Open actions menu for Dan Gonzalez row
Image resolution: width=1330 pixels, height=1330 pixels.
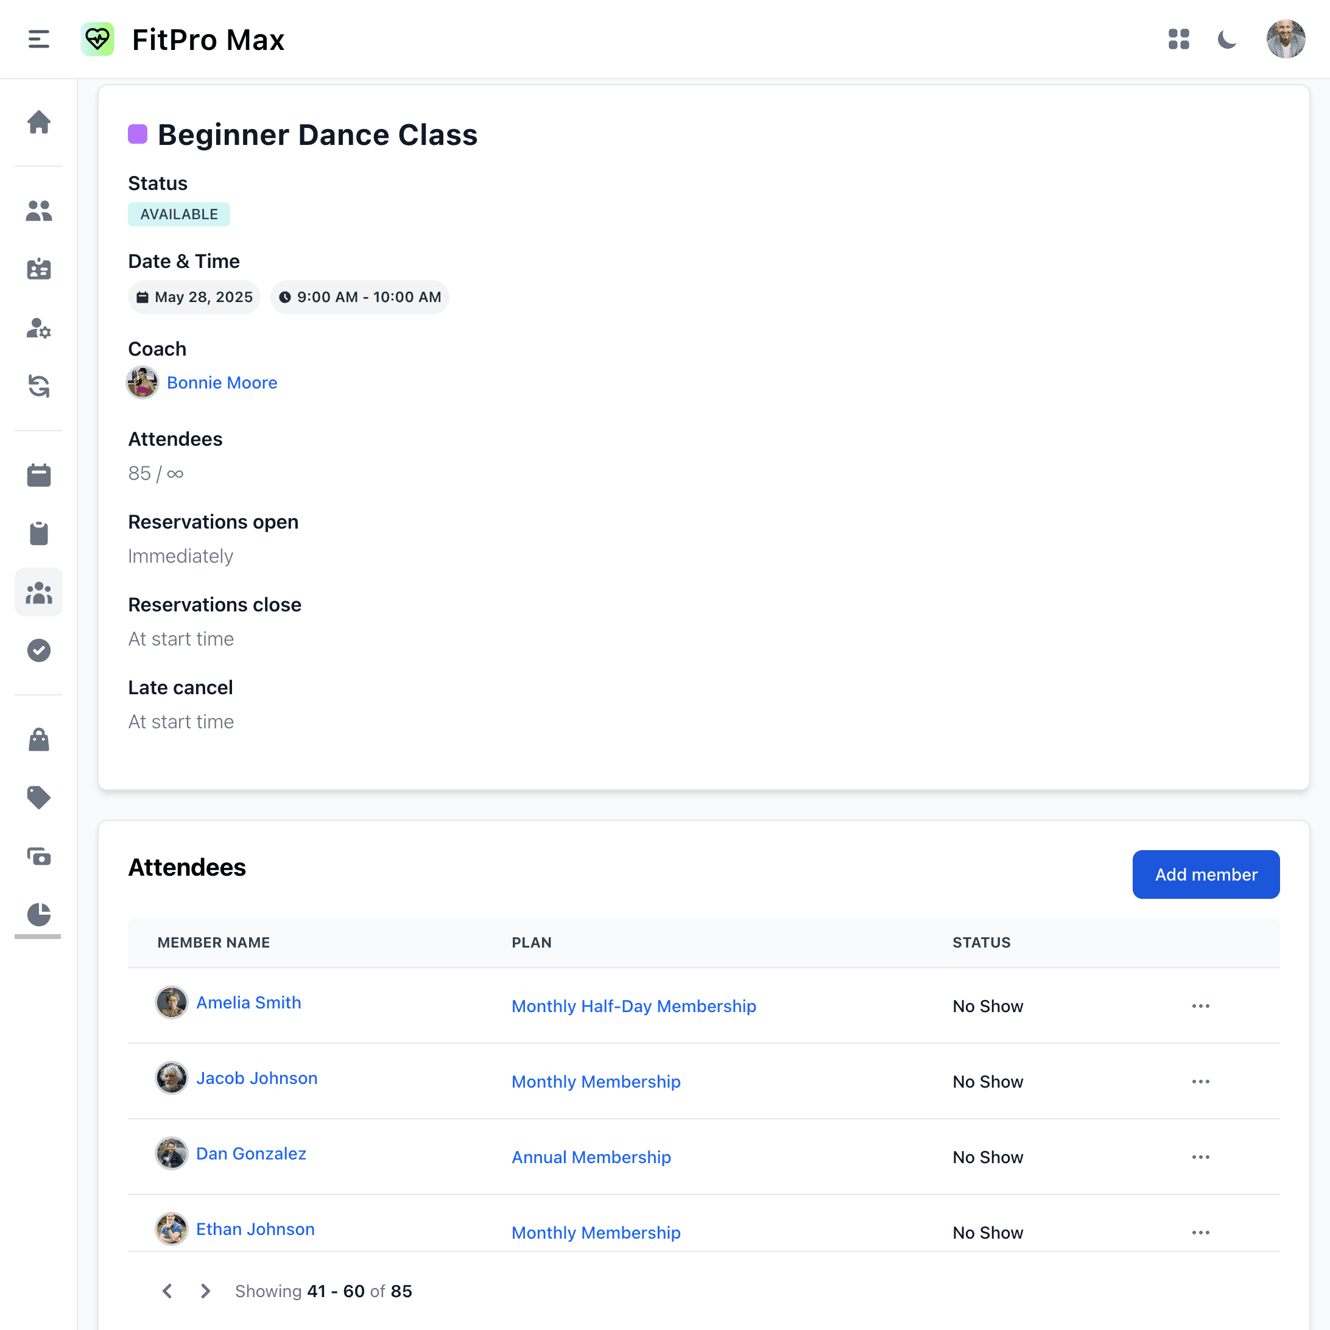point(1200,1157)
